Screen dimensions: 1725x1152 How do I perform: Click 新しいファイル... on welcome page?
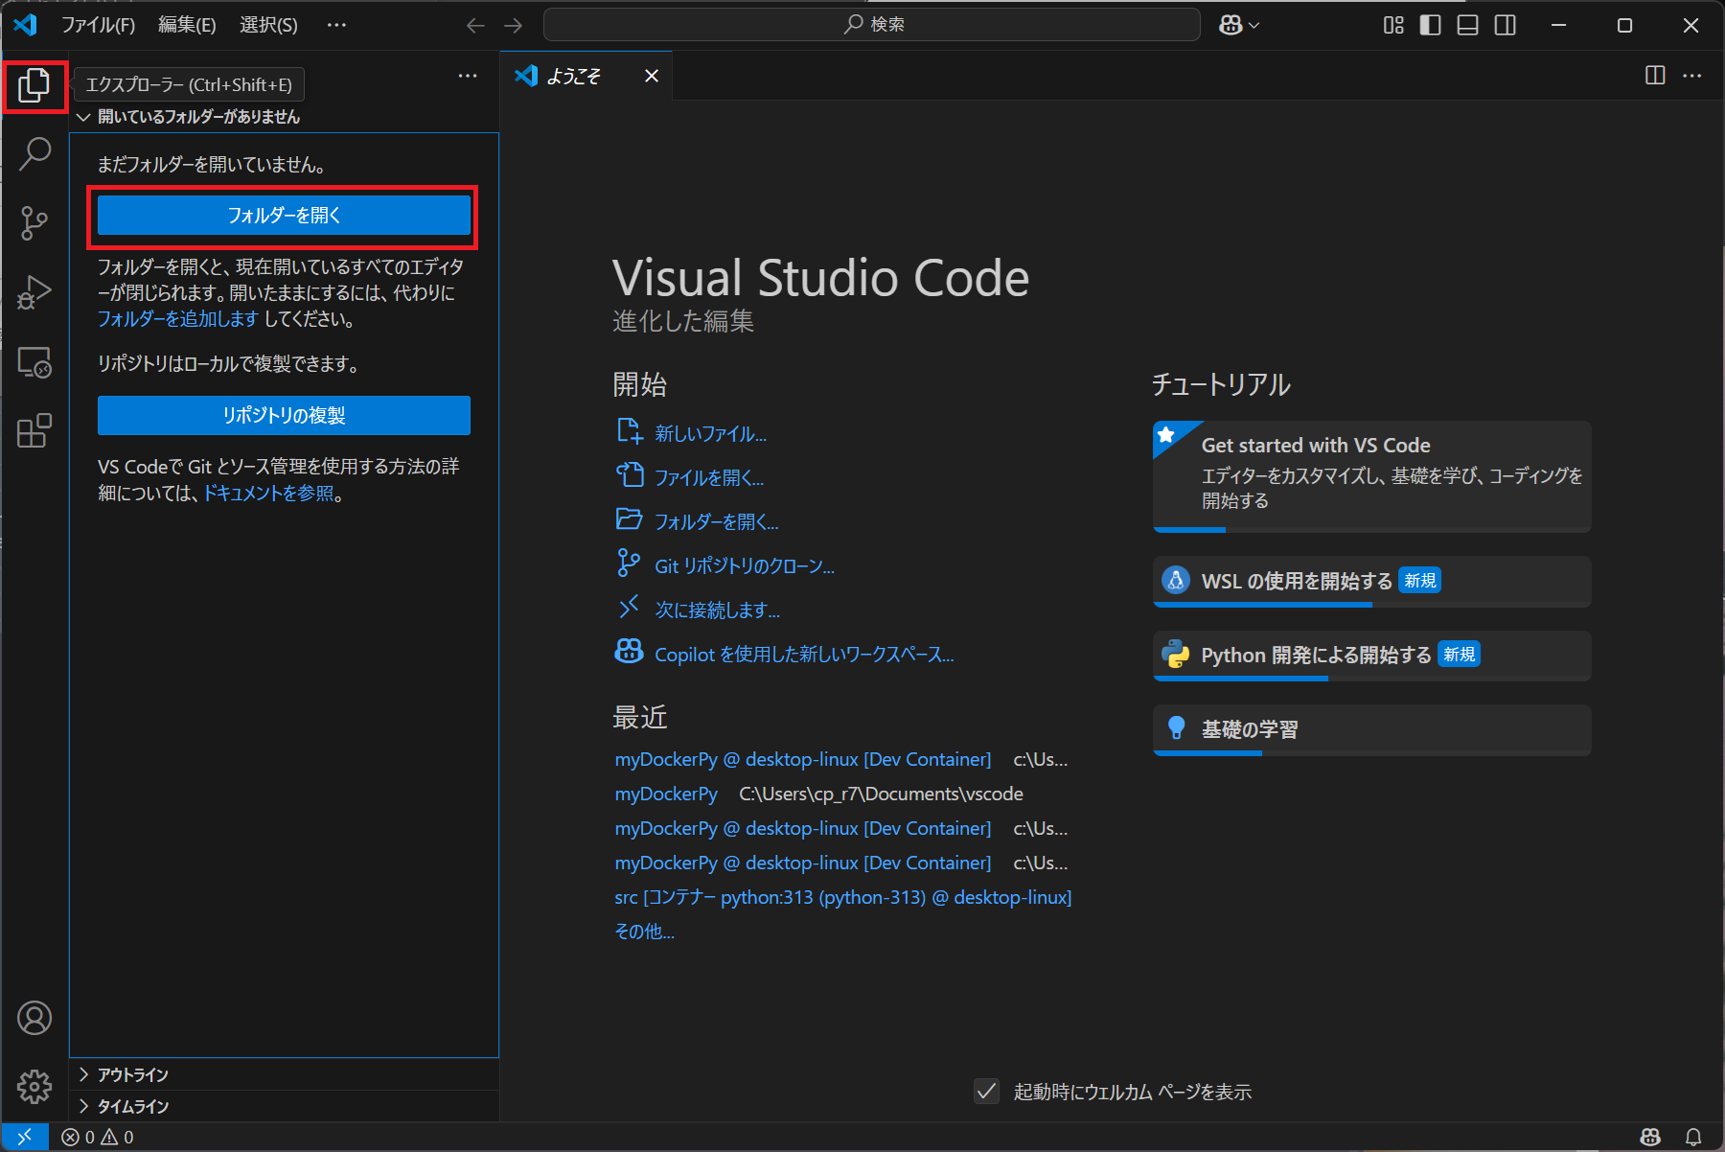710,434
